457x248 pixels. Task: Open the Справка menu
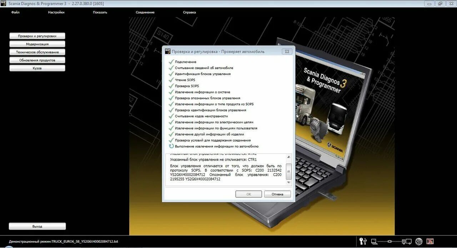189,12
